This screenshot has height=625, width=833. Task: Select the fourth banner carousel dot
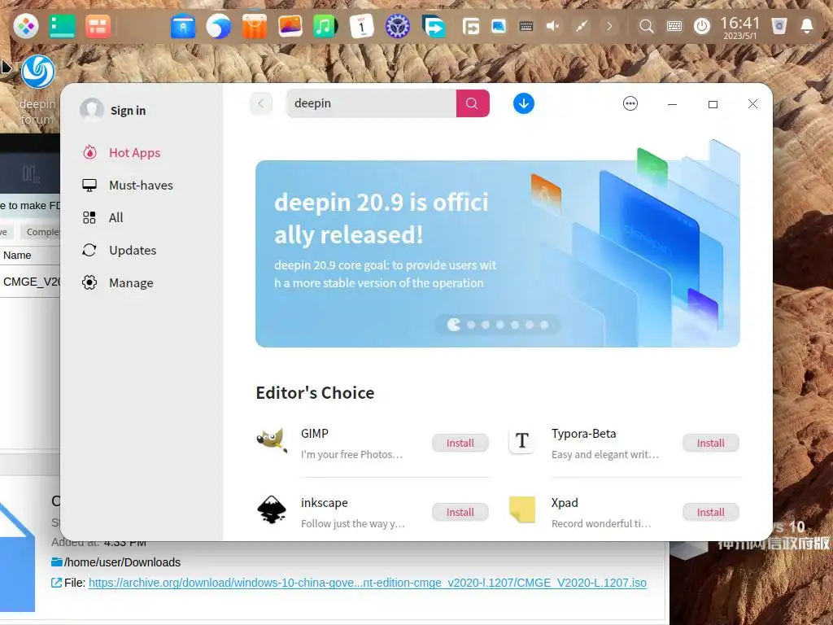500,325
